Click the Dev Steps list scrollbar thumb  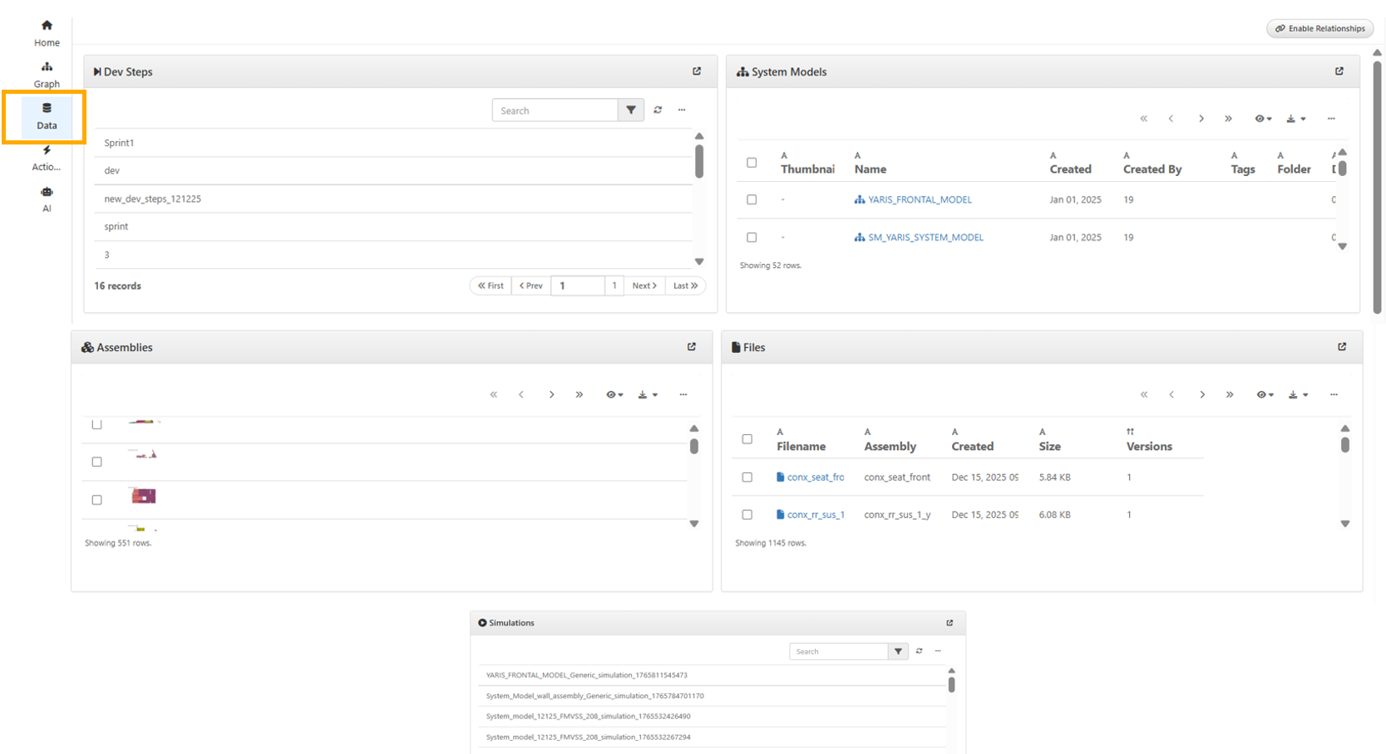[699, 161]
